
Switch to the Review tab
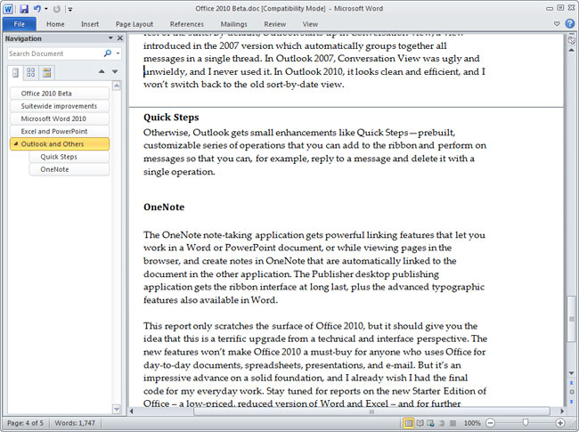(274, 24)
